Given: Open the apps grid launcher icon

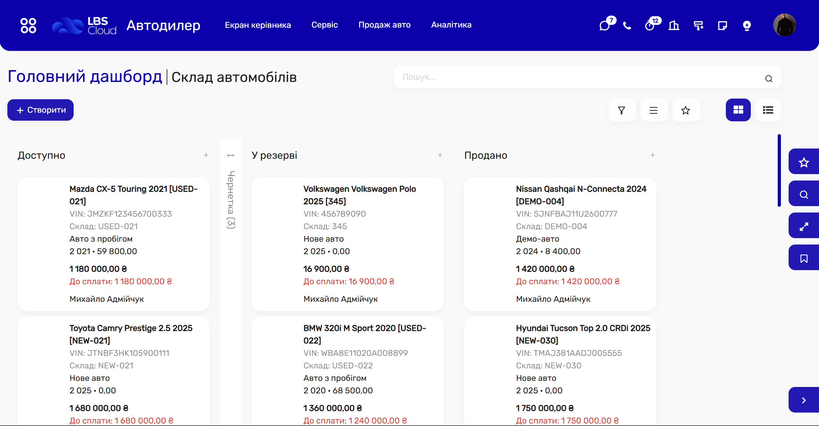Looking at the screenshot, I should 28,25.
